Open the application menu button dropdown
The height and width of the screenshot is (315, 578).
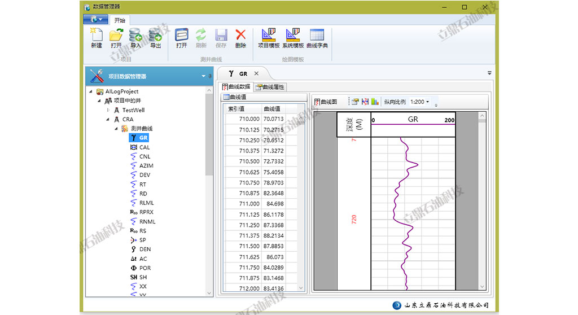pos(95,19)
